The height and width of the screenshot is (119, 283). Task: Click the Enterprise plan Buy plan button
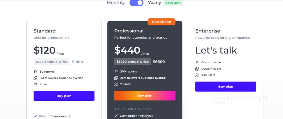225,87
